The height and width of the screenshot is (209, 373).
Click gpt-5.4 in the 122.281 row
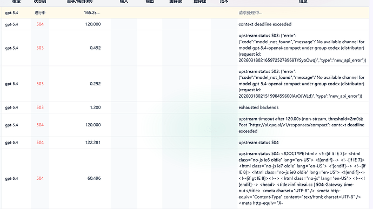[x=11, y=143]
